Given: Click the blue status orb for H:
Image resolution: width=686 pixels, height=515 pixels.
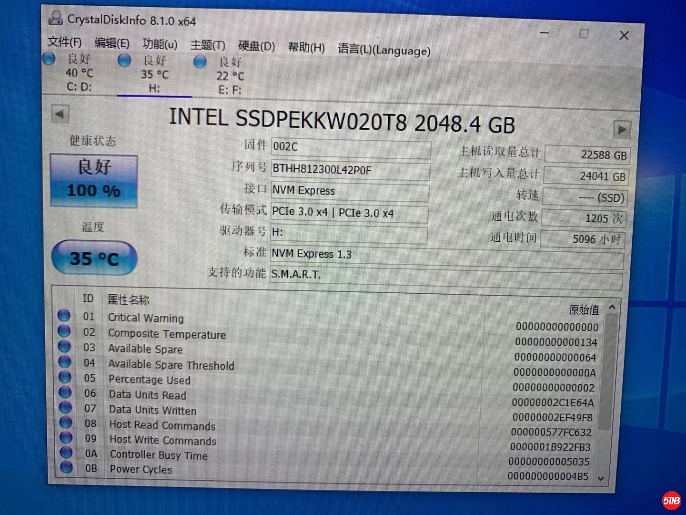Looking at the screenshot, I should [124, 61].
